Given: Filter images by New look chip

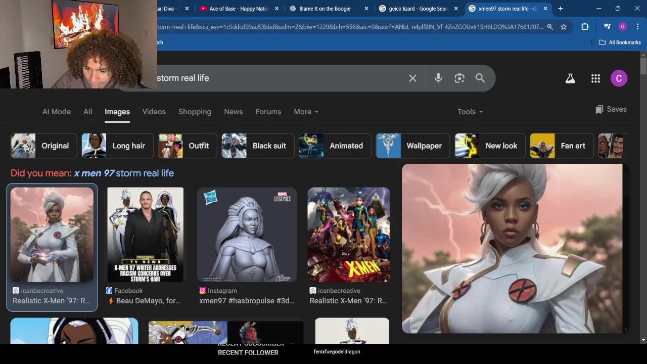Looking at the screenshot, I should (490, 146).
